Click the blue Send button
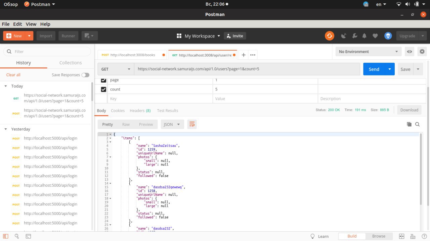 pyautogui.click(x=374, y=69)
